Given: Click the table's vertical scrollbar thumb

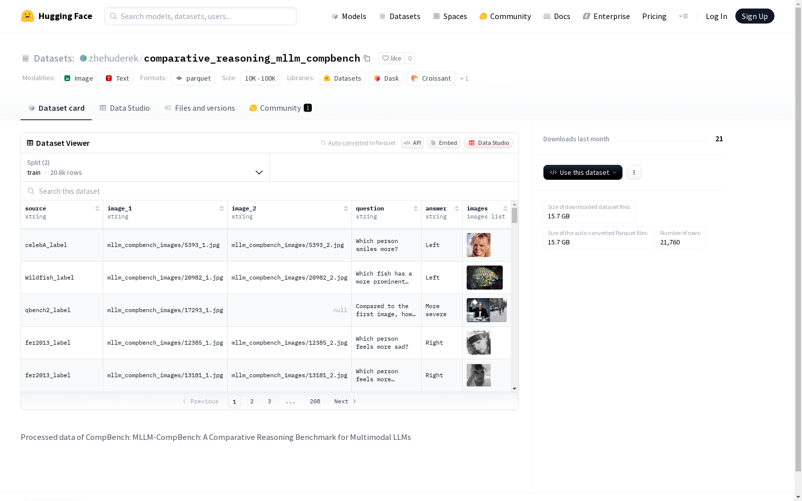Looking at the screenshot, I should point(514,215).
